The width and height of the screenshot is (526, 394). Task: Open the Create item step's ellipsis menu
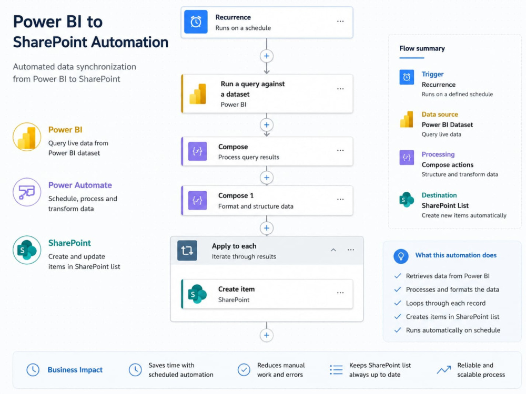340,293
